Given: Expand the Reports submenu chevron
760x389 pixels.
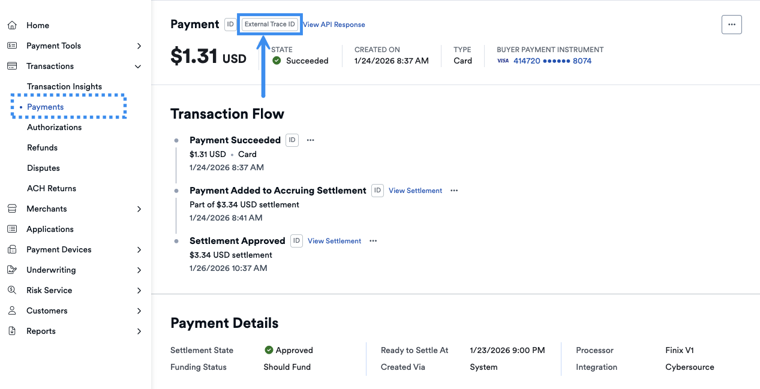Looking at the screenshot, I should pos(139,331).
